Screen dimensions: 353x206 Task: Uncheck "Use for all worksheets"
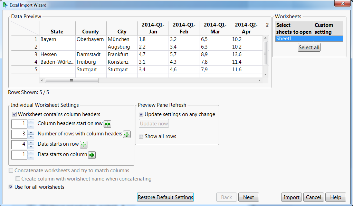click(x=11, y=187)
